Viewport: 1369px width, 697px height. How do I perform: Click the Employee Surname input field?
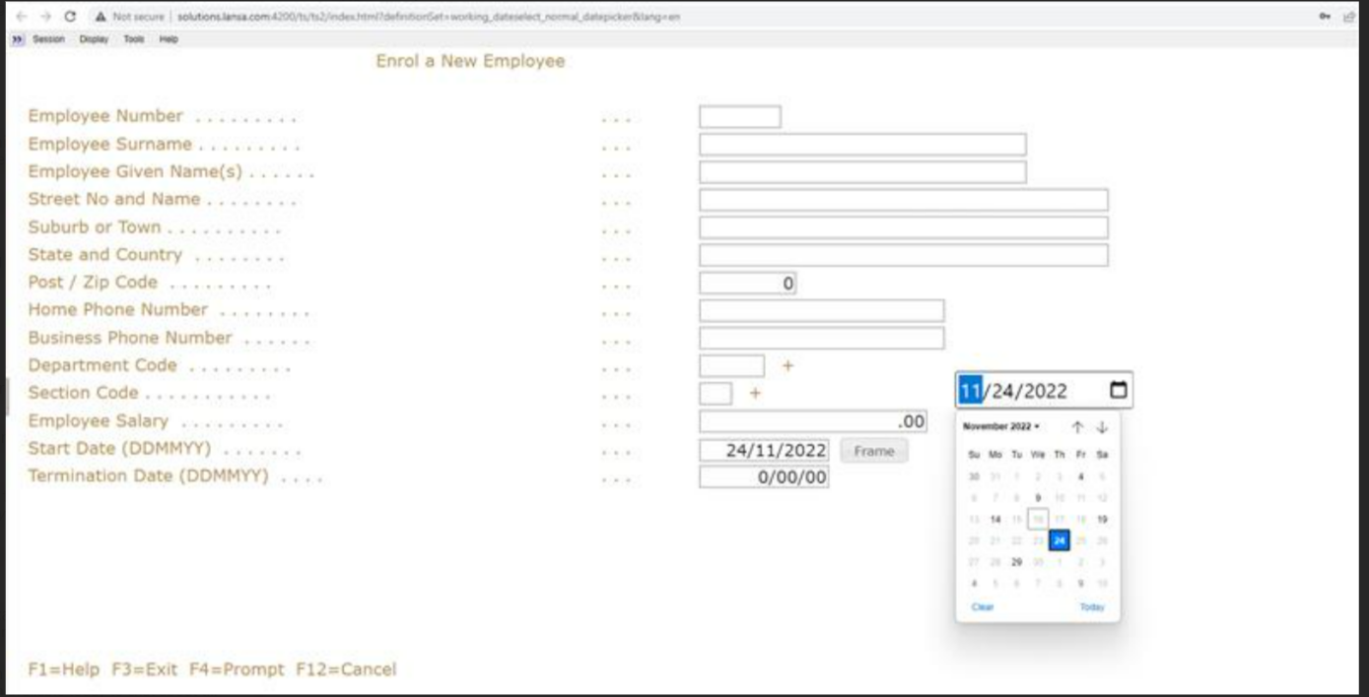[x=862, y=144]
